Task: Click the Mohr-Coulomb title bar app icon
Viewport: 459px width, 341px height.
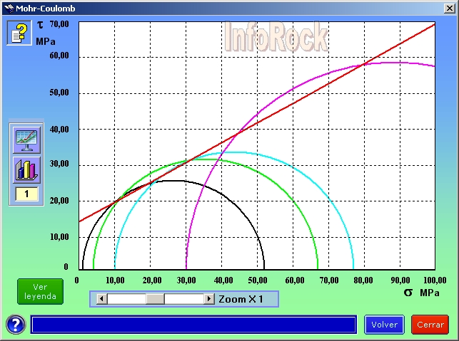Action: point(9,9)
